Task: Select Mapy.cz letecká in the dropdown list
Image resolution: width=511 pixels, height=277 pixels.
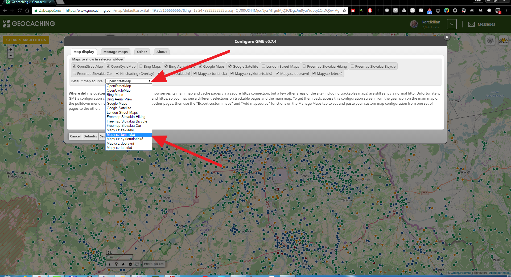Action: [129, 148]
